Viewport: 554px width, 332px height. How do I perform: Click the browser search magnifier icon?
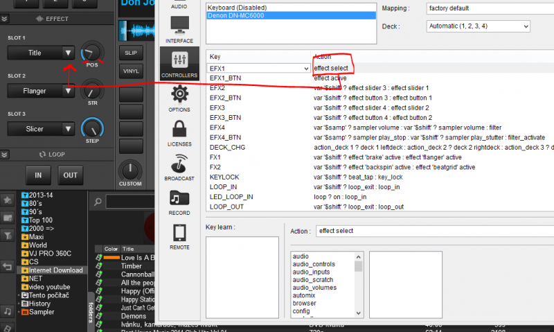[x=98, y=202]
